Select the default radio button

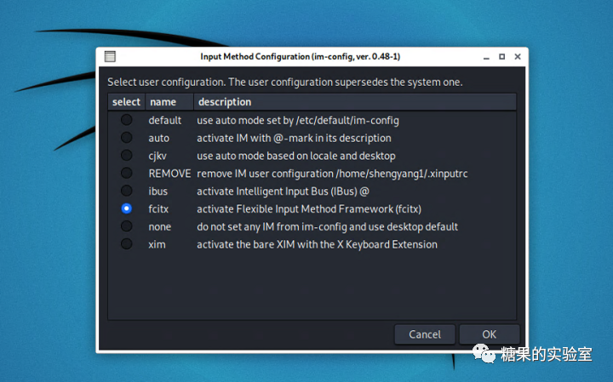126,120
